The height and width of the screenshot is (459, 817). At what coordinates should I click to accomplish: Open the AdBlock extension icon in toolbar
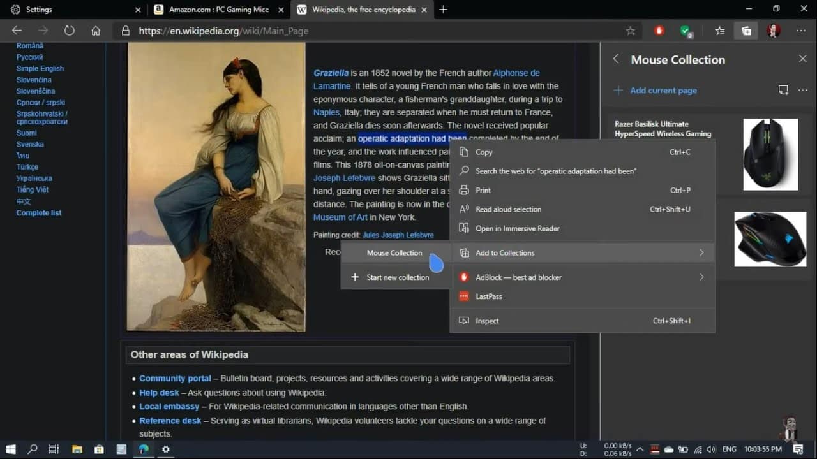659,31
